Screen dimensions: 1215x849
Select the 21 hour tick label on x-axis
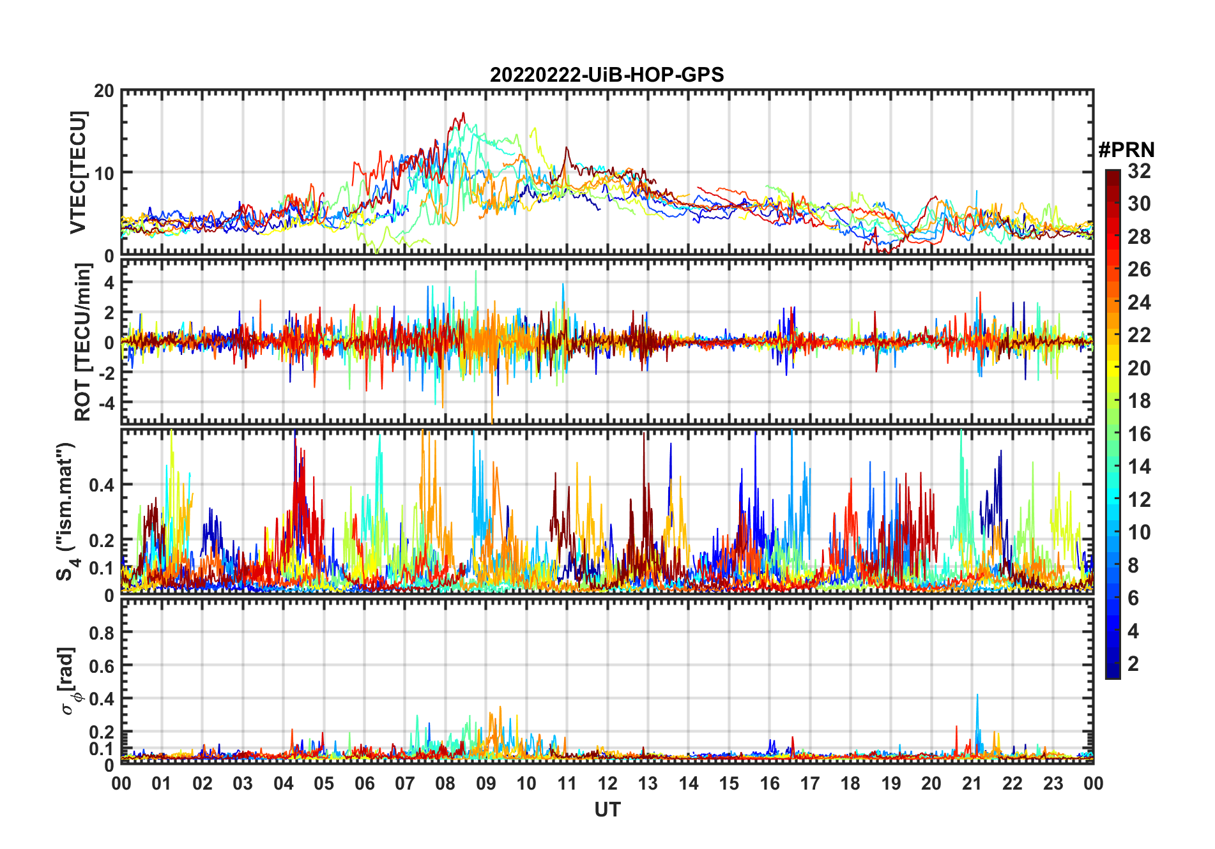click(972, 783)
